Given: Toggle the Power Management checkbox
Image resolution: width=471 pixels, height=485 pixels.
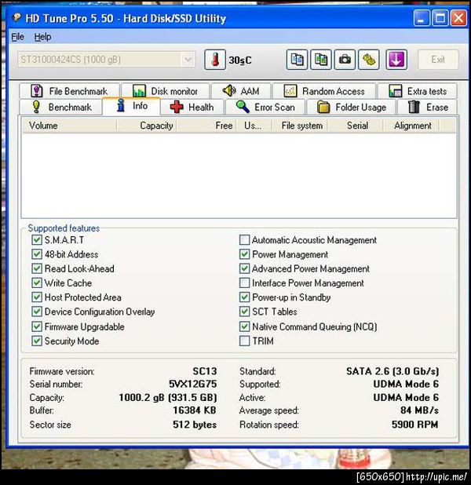Looking at the screenshot, I should point(244,254).
